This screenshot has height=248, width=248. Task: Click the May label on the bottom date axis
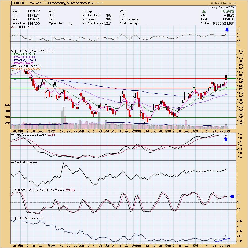click(x=51, y=246)
